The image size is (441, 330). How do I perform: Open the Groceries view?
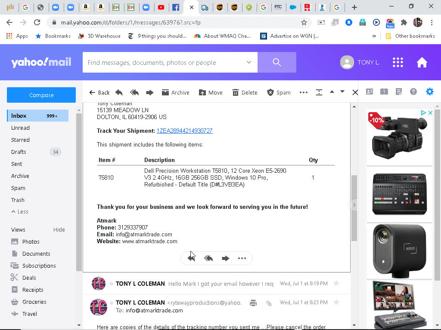pyautogui.click(x=28, y=302)
